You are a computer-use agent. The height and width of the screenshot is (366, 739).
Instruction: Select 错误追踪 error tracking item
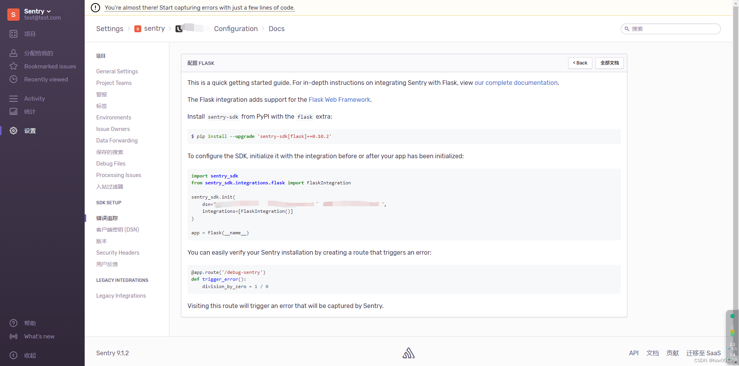pos(107,218)
